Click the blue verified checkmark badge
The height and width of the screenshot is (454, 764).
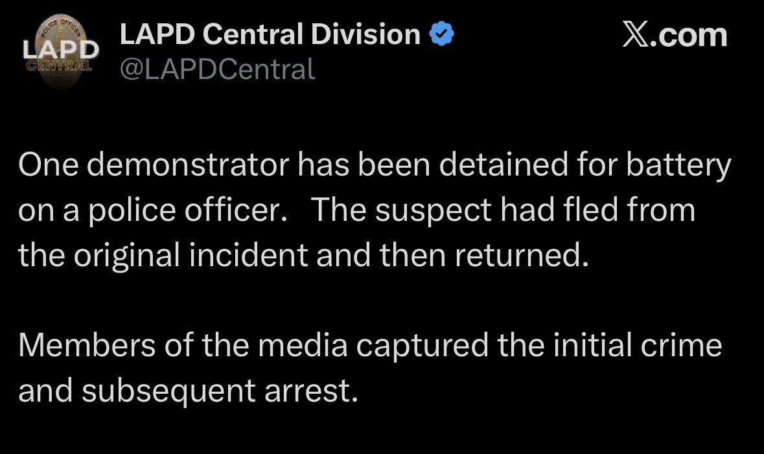pos(441,34)
